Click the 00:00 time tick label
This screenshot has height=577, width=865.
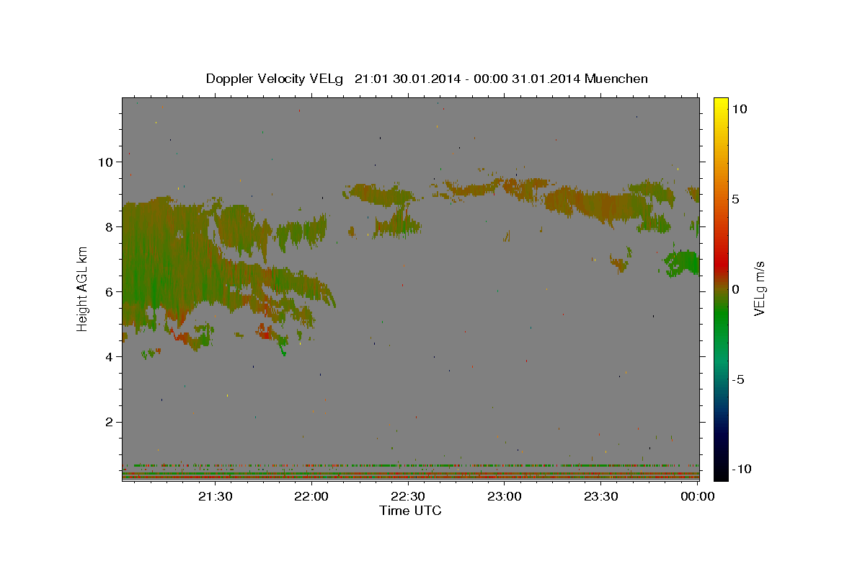coord(698,496)
